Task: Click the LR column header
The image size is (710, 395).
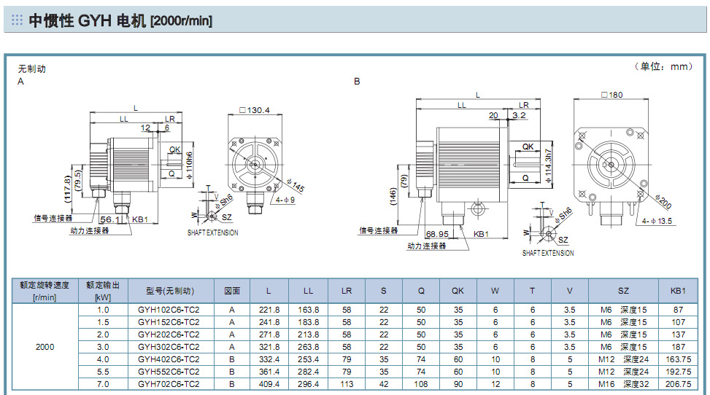Action: coord(347,291)
